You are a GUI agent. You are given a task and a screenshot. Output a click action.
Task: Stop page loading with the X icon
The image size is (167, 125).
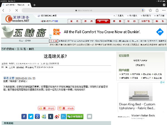pos(17,10)
